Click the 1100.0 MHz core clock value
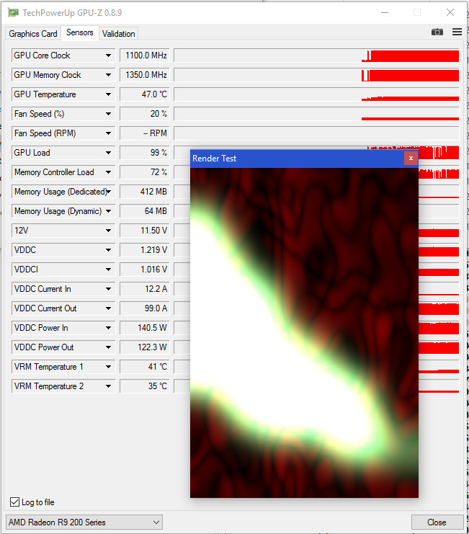The width and height of the screenshot is (469, 534). (145, 55)
